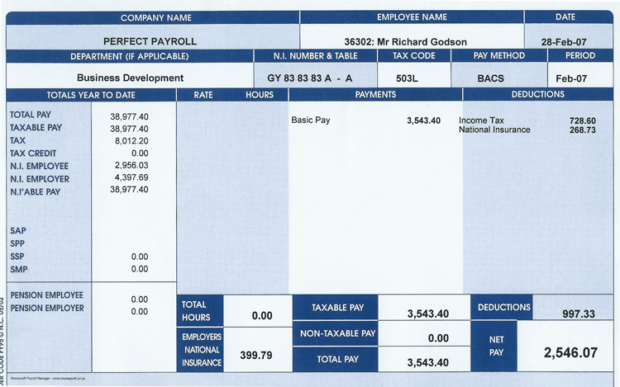
Task: Select the net pay amount 2,546.07
Action: pos(570,352)
